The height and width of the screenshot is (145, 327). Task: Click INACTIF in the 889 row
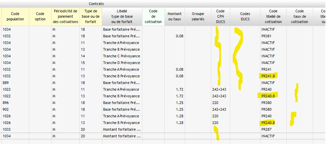coord(268,83)
